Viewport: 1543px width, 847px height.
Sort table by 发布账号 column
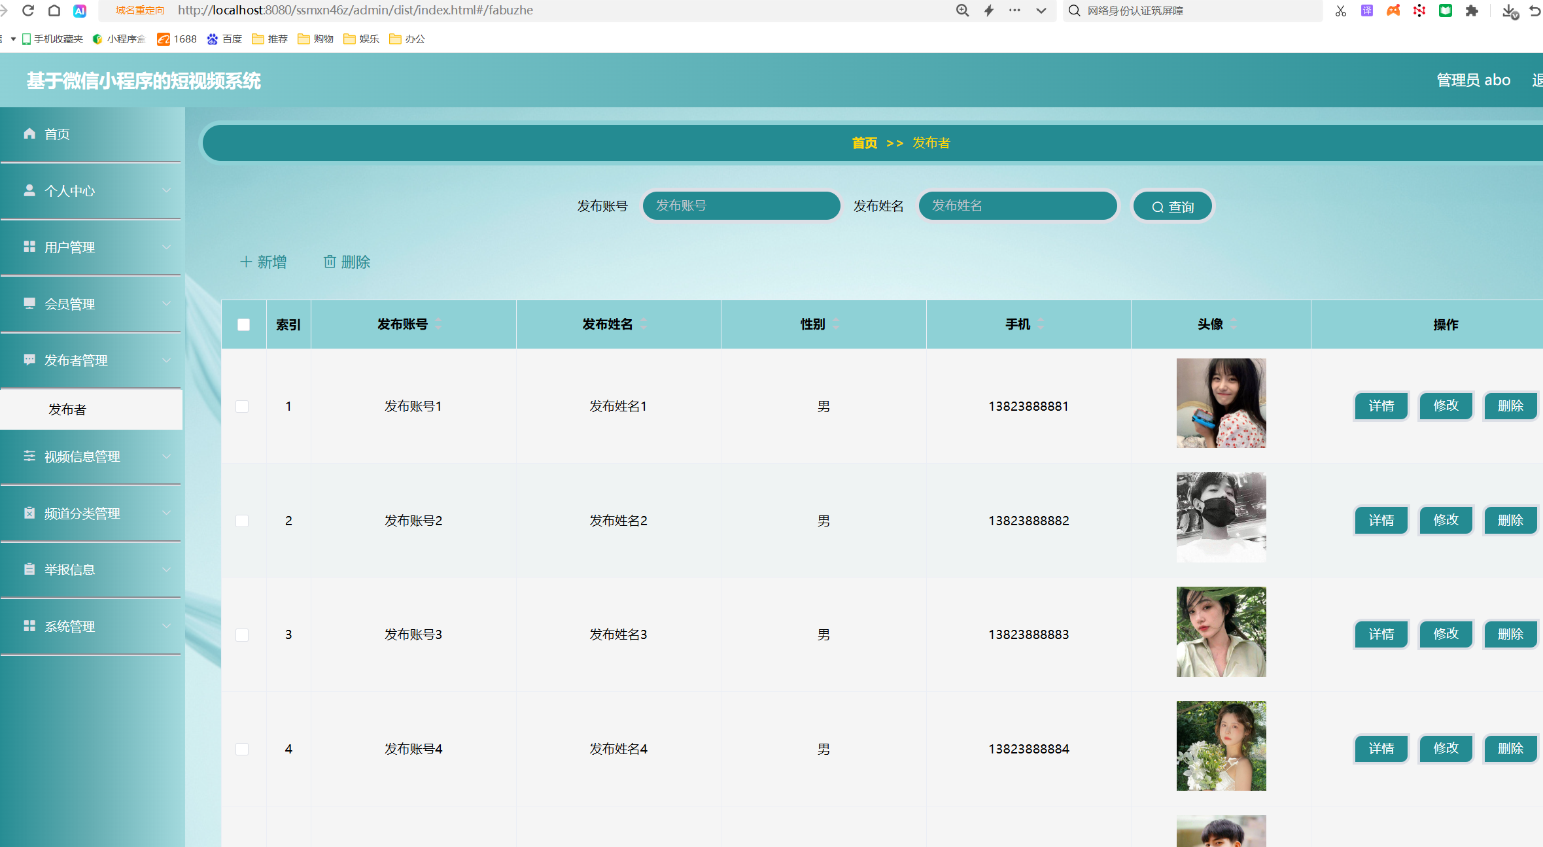click(x=438, y=324)
